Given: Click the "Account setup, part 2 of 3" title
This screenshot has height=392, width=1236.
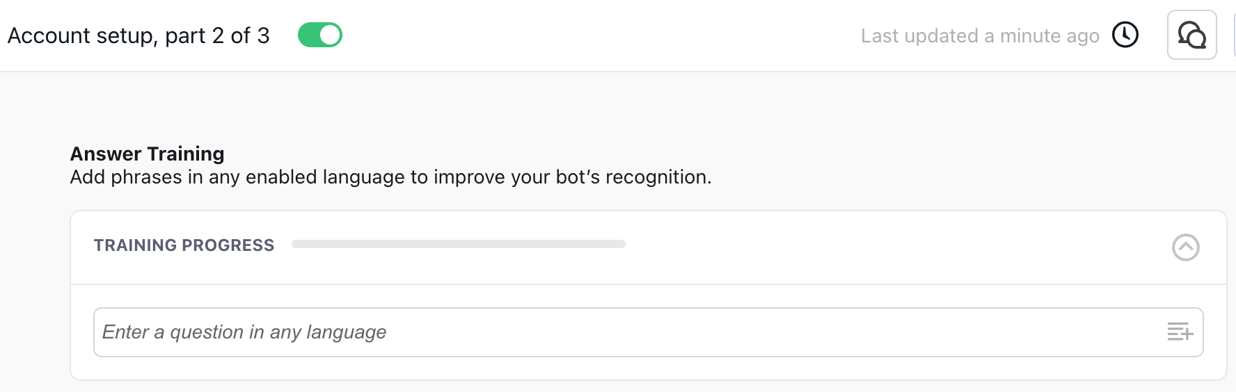Looking at the screenshot, I should click(x=138, y=35).
